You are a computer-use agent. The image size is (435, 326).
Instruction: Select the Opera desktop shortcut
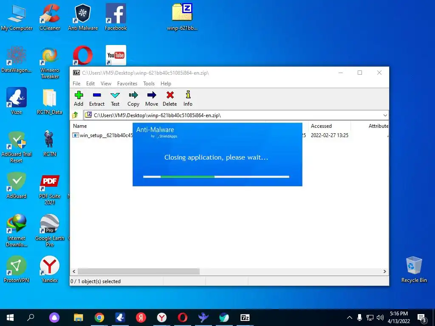coord(83,56)
